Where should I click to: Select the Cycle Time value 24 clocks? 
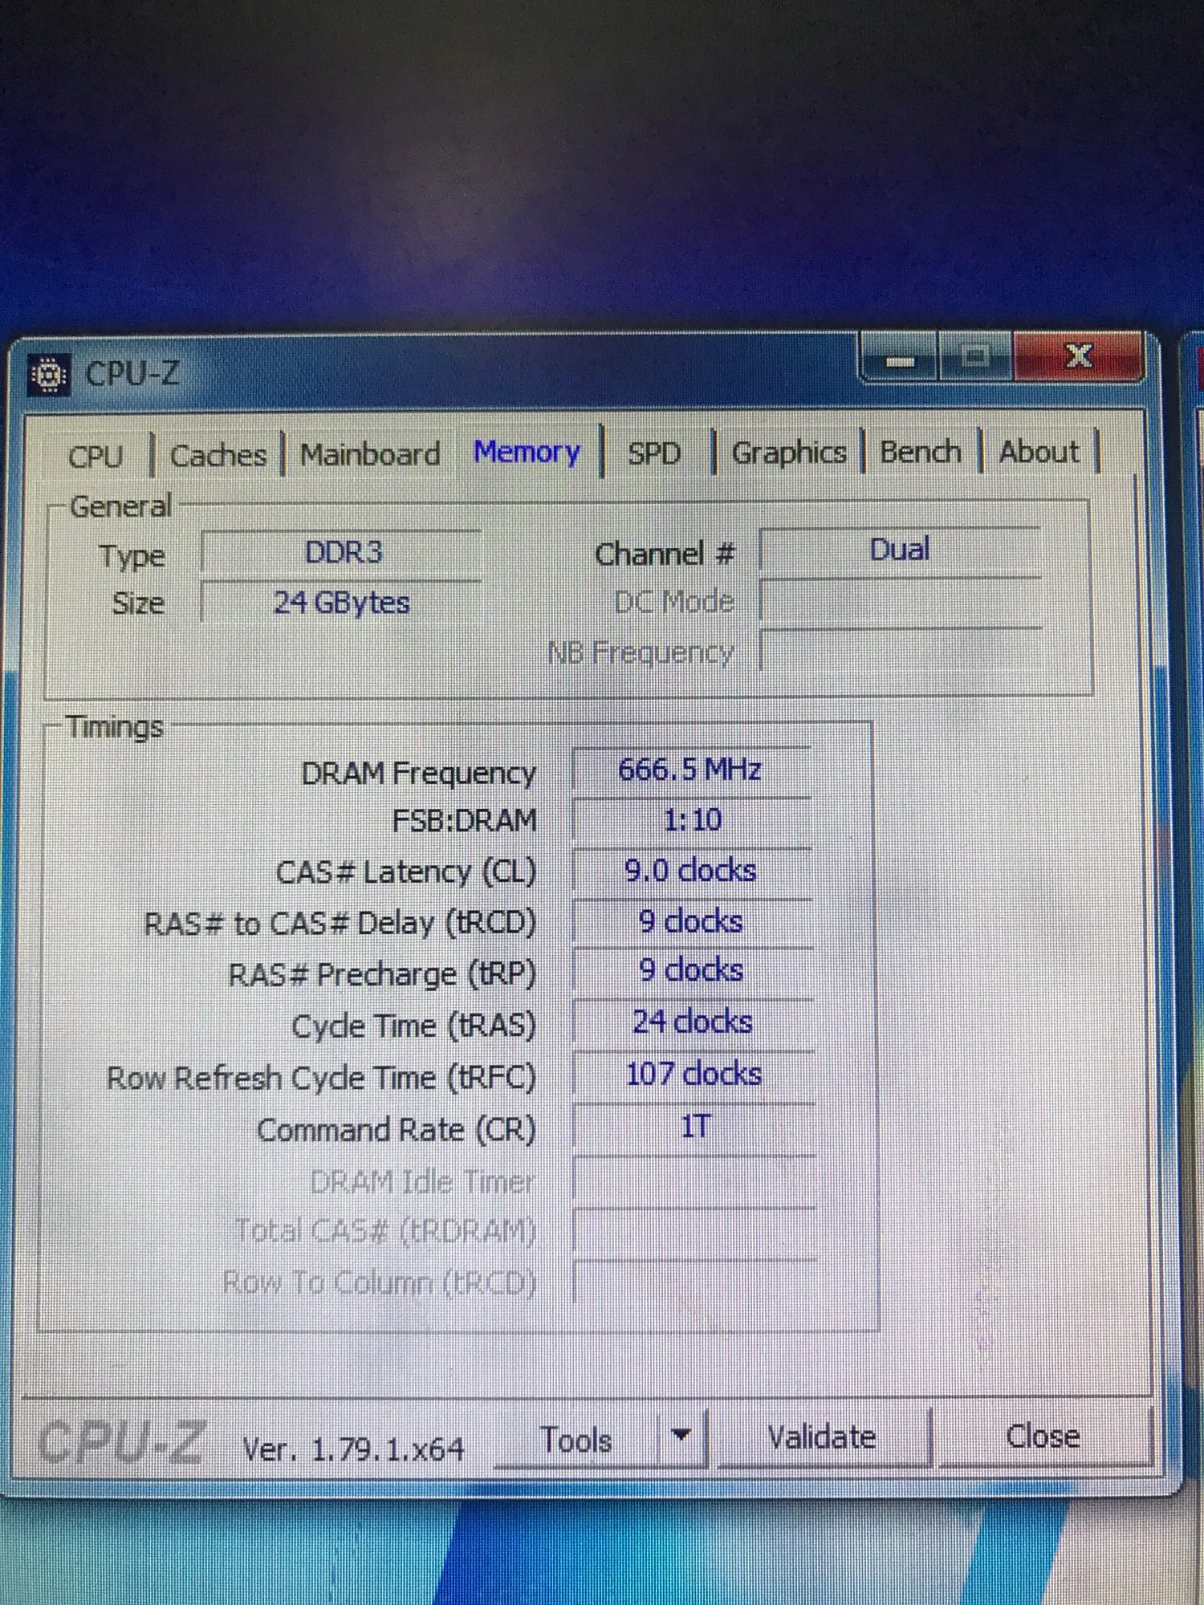pyautogui.click(x=694, y=1023)
